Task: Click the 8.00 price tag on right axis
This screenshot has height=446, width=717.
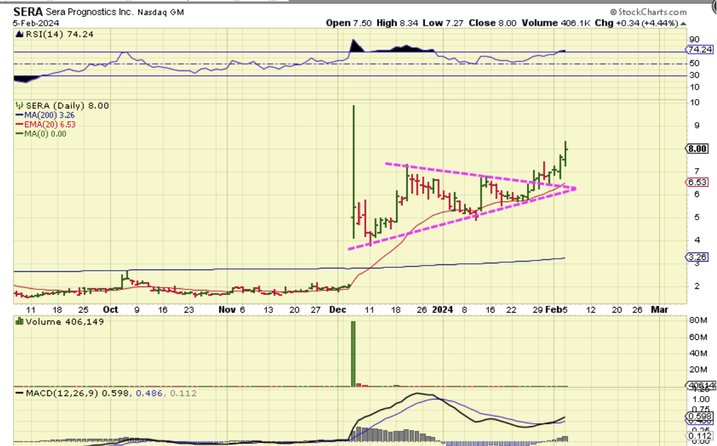Action: coord(697,149)
